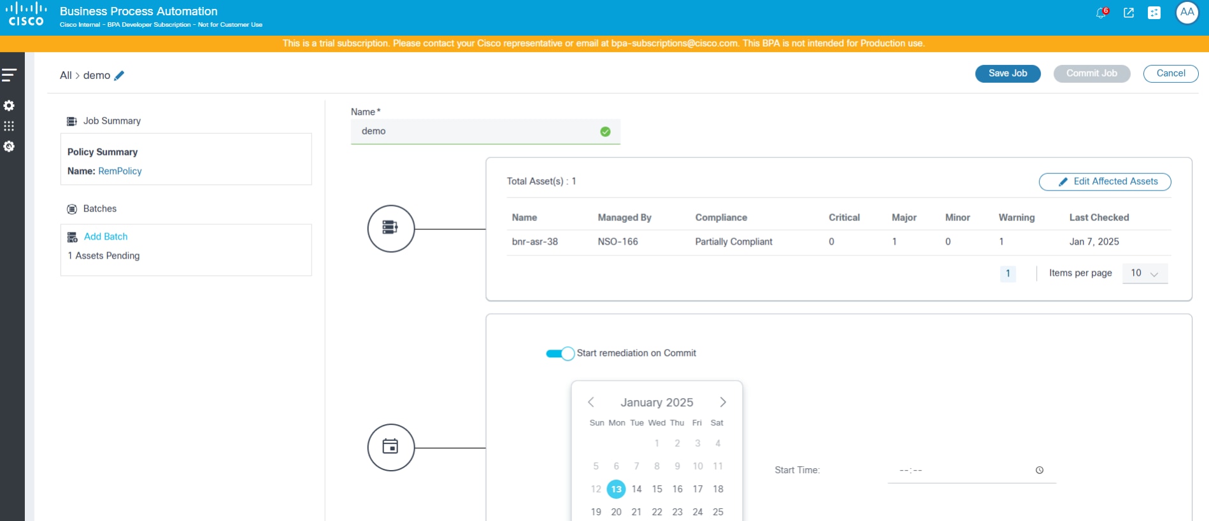Click the Minor column header
Viewport: 1209px width, 521px height.
tap(957, 218)
